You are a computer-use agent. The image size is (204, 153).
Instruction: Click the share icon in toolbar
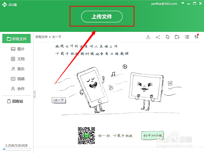(158, 37)
